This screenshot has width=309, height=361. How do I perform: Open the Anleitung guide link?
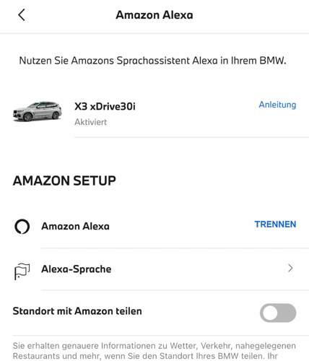277,105
